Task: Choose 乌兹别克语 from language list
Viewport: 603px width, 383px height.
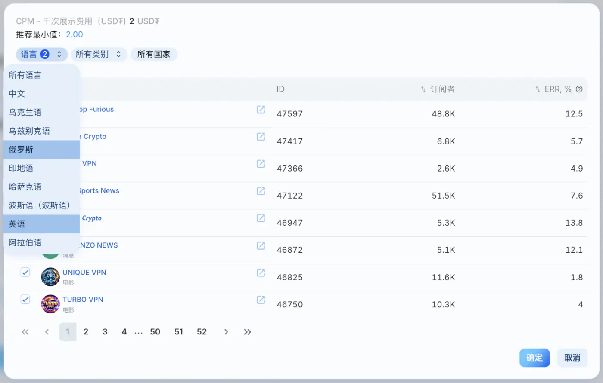Action: 42,131
